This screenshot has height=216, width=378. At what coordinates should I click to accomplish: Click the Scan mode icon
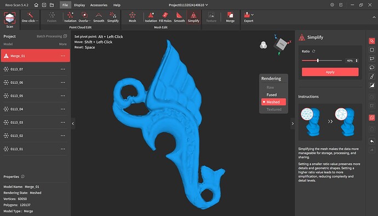pyautogui.click(x=10, y=20)
